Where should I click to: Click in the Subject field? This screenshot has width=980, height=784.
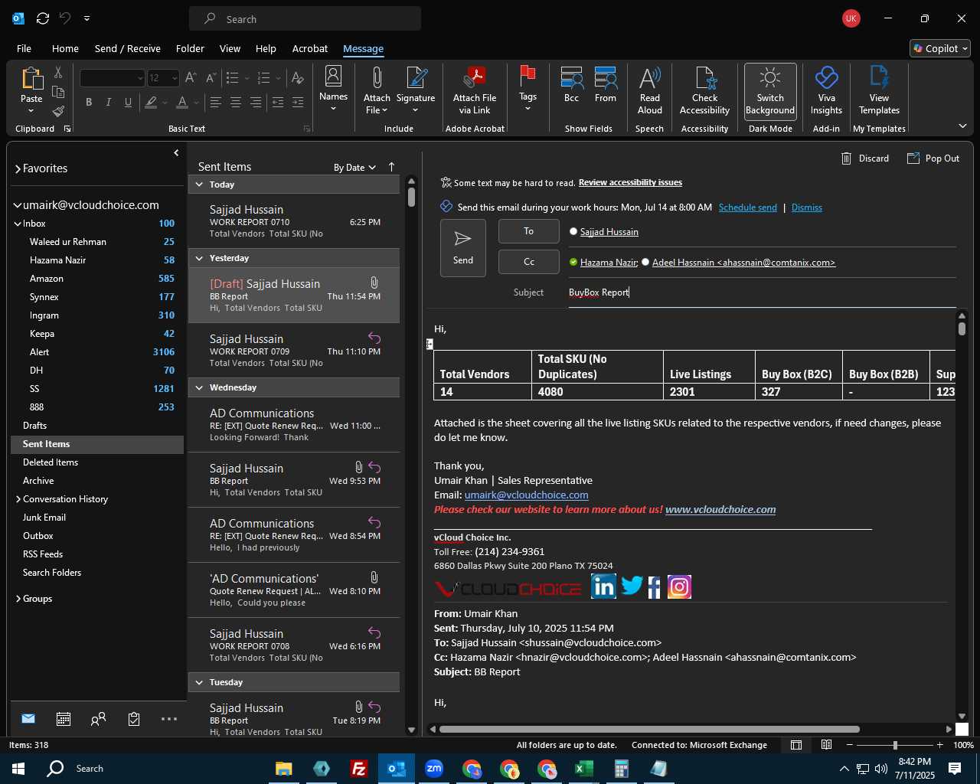click(762, 292)
